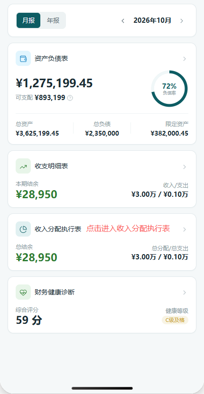Image resolution: width=204 pixels, height=394 pixels.
Task: Click the 可支配 help question icon
Action: pyautogui.click(x=70, y=98)
